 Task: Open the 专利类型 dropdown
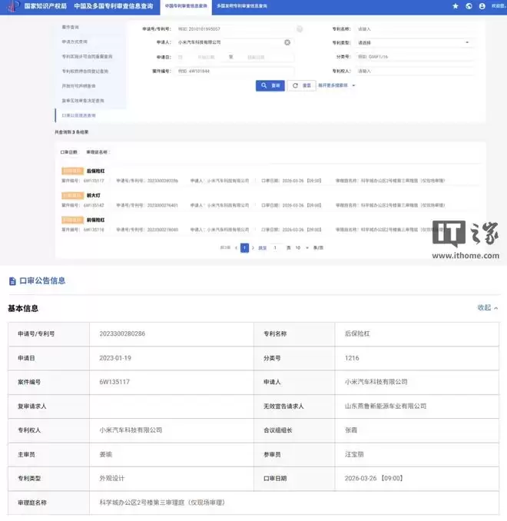(415, 42)
